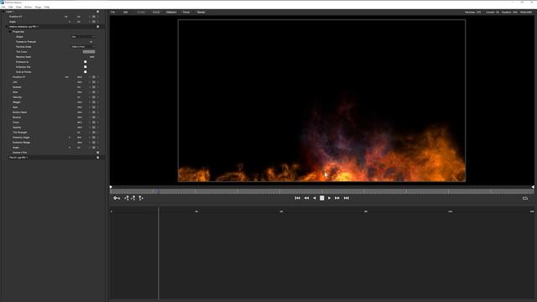Click the Deflector toolbar button

point(171,12)
